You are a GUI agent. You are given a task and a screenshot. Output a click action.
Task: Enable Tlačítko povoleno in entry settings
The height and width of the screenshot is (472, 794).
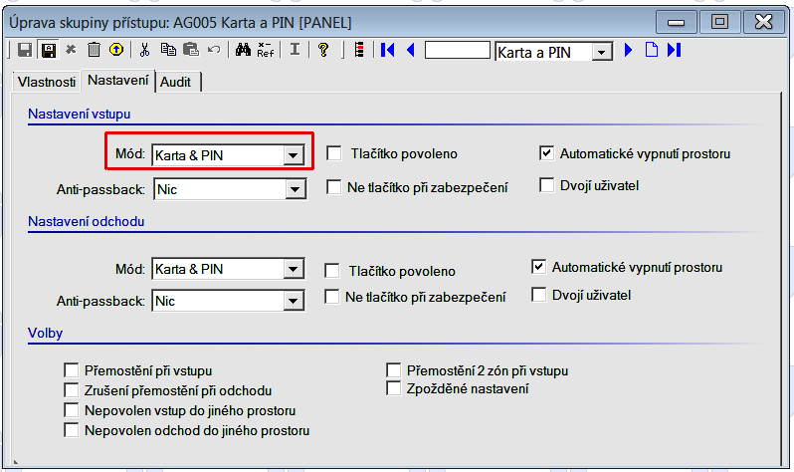334,154
